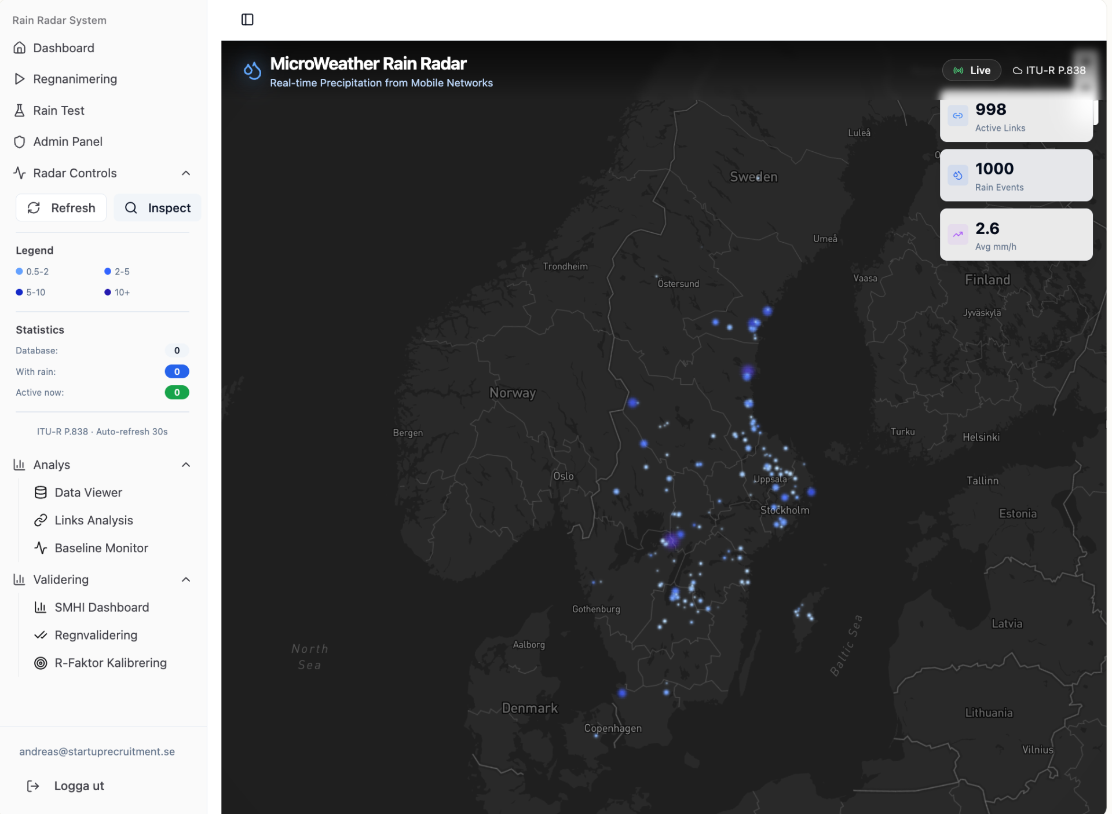Viewport: 1112px width, 814px height.
Task: Collapse the Analys section
Action: (186, 465)
